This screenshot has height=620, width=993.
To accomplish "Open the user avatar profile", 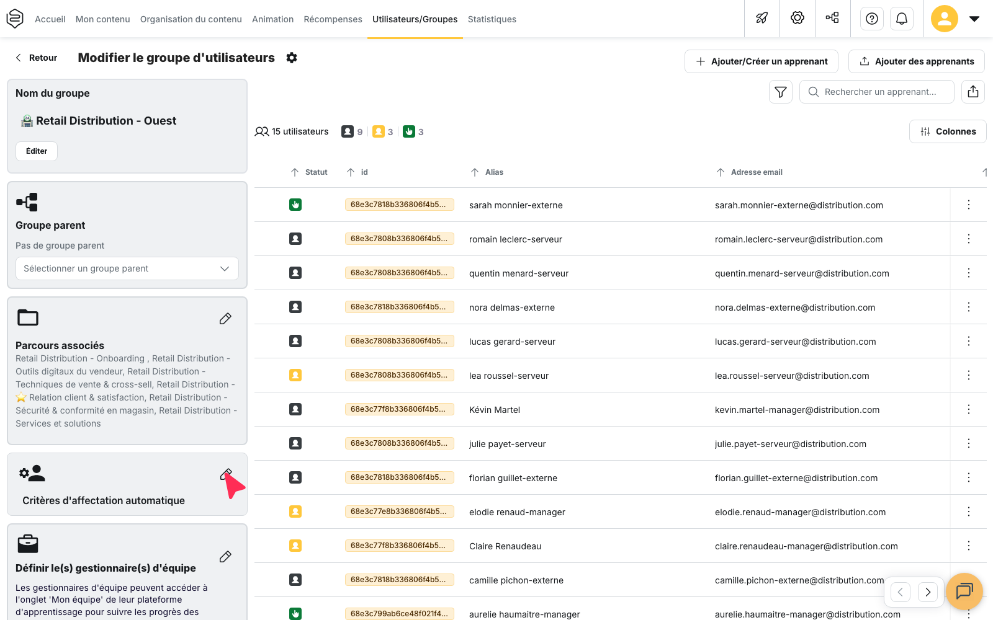I will [x=944, y=19].
